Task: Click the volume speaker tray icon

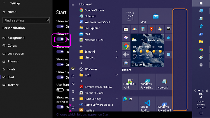Action: click(203, 91)
